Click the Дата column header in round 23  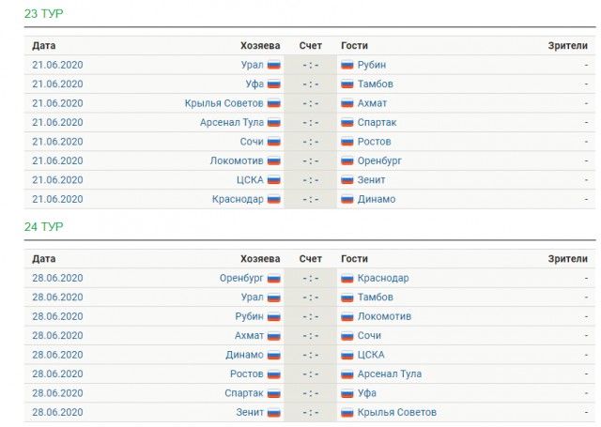pos(44,46)
